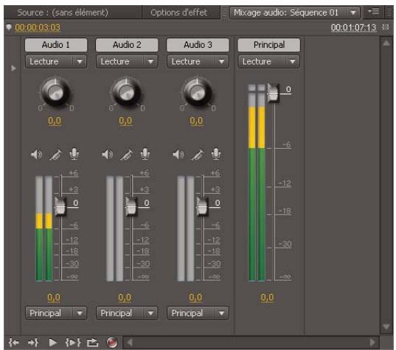Start playback with Play button
The image size is (396, 350).
click(52, 343)
